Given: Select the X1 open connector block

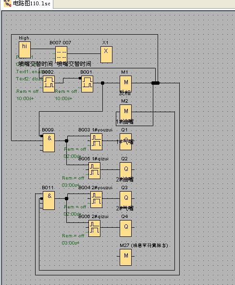Looking at the screenshot, I should pos(106,54).
